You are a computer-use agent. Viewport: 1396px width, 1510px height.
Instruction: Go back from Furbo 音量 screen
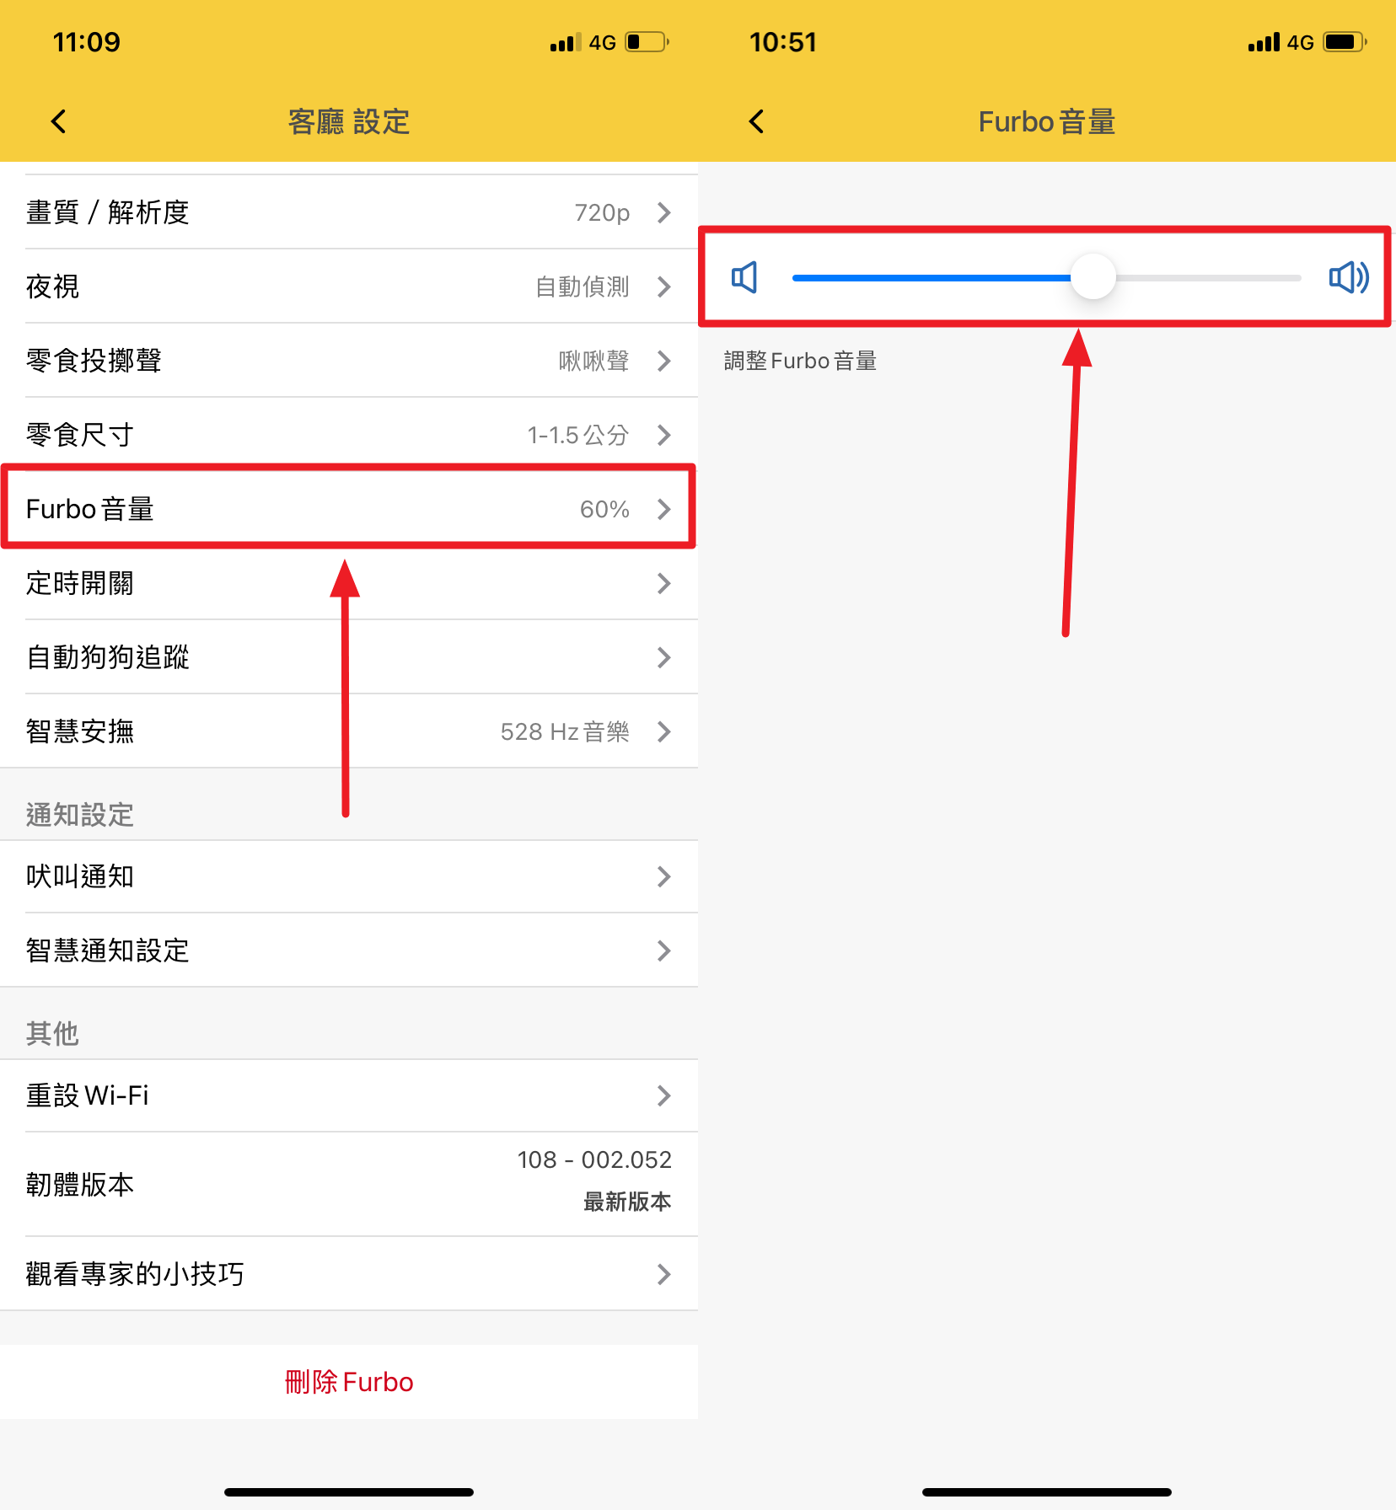(x=756, y=121)
